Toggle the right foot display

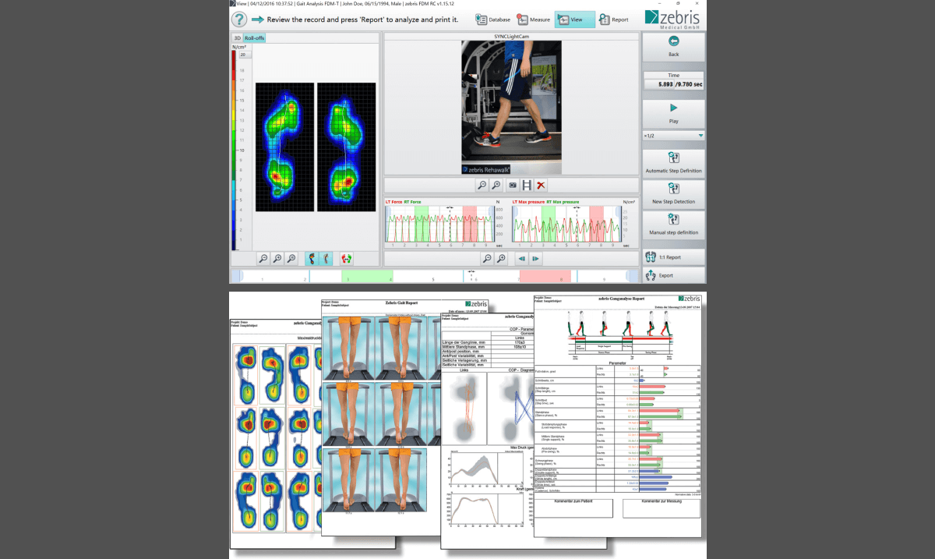[x=326, y=258]
